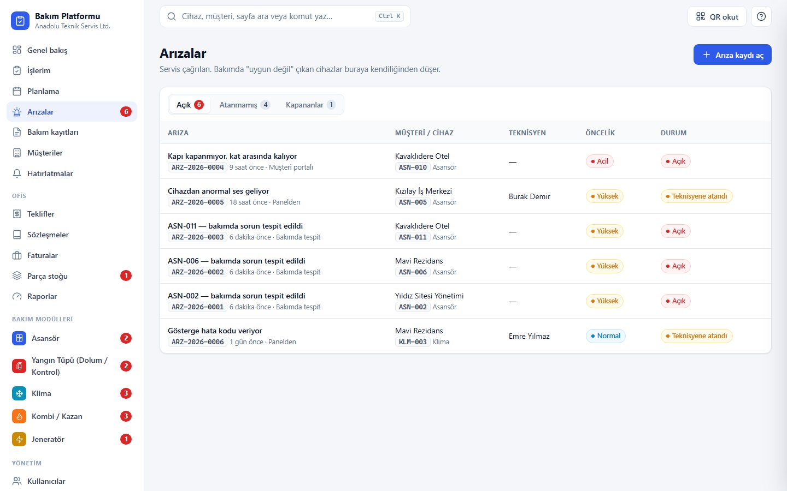
Task: Click customer Kızılay İş Merkezi
Action: click(424, 191)
